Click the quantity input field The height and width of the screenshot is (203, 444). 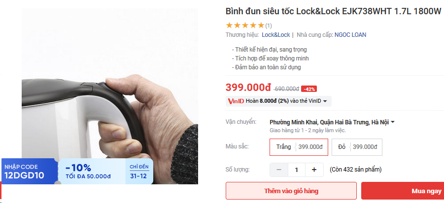click(x=297, y=170)
